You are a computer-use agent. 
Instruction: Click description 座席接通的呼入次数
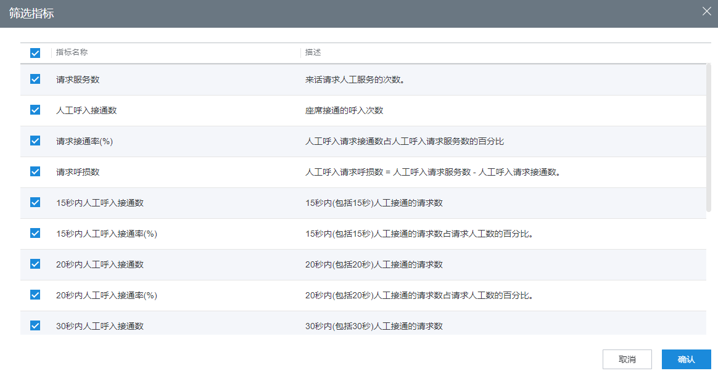(x=344, y=110)
